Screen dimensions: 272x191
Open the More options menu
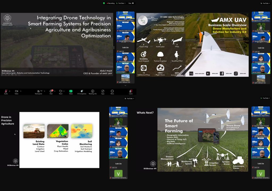[112, 92]
